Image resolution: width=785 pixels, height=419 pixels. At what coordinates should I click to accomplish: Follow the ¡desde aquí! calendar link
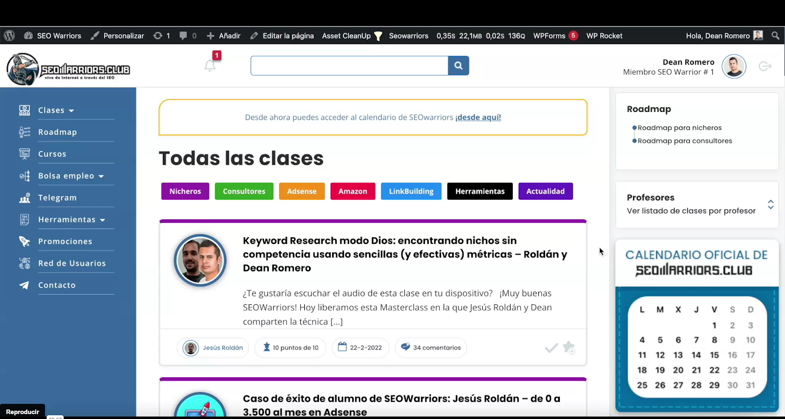(478, 117)
